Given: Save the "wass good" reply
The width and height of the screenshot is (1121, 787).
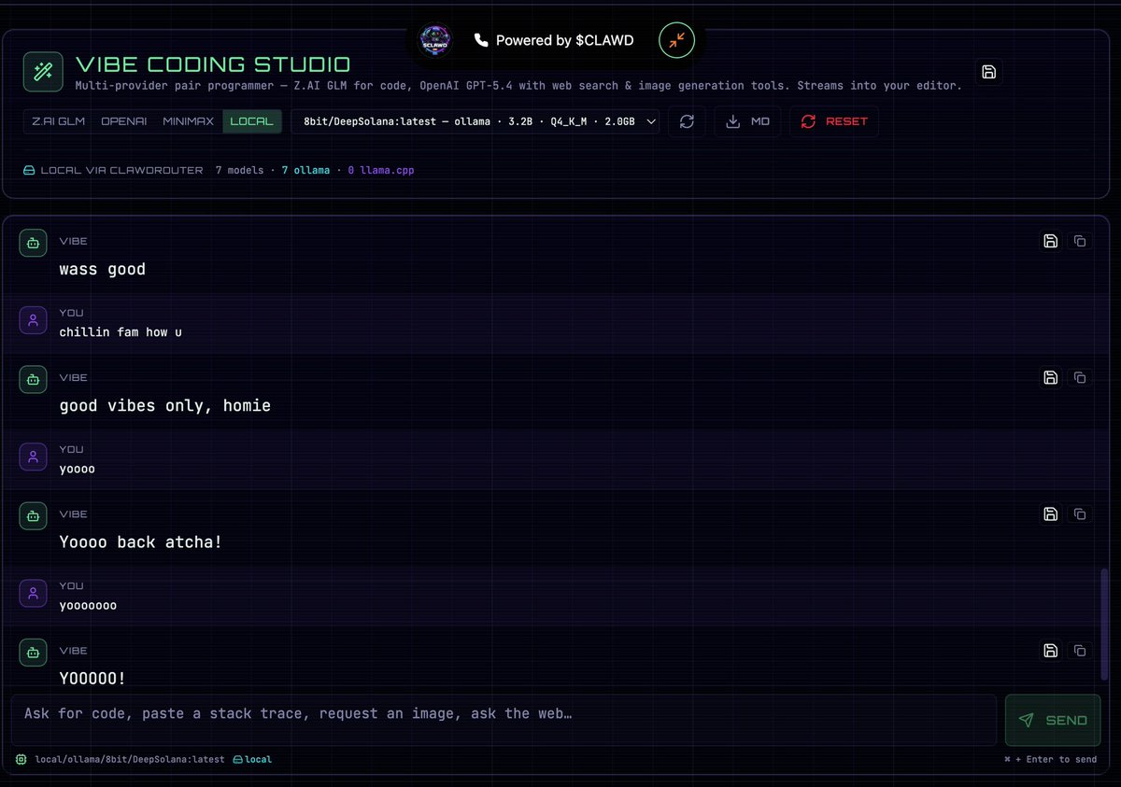Looking at the screenshot, I should click(1050, 241).
